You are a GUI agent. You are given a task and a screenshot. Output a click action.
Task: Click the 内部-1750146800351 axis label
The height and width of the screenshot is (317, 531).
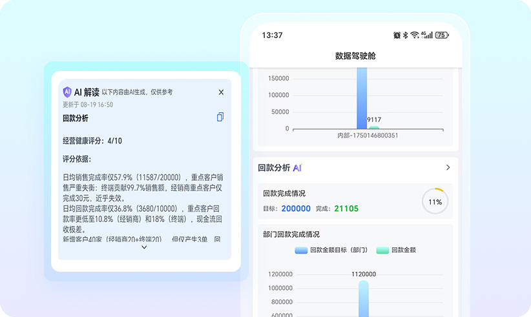[368, 136]
